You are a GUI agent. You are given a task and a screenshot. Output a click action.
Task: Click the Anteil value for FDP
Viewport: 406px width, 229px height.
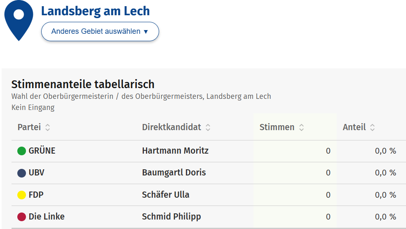pyautogui.click(x=385, y=195)
